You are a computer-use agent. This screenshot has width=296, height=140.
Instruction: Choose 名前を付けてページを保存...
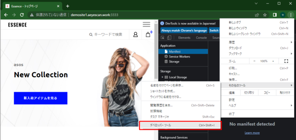tap(181, 86)
